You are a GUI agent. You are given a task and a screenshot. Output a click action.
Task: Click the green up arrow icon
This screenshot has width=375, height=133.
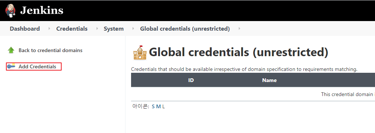click(x=11, y=50)
